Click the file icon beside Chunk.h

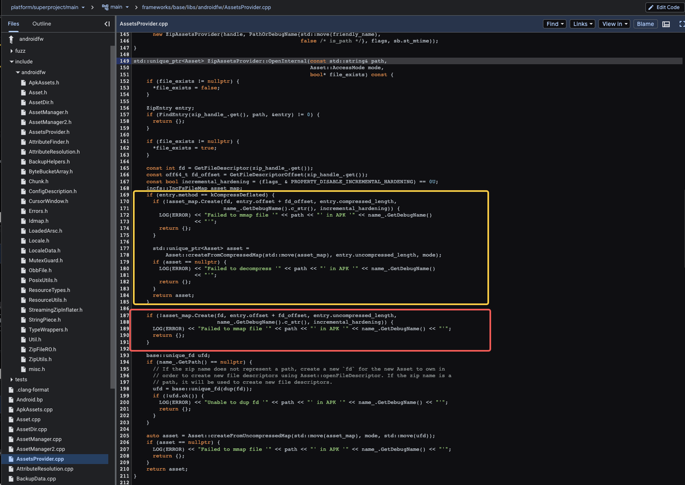(24, 181)
